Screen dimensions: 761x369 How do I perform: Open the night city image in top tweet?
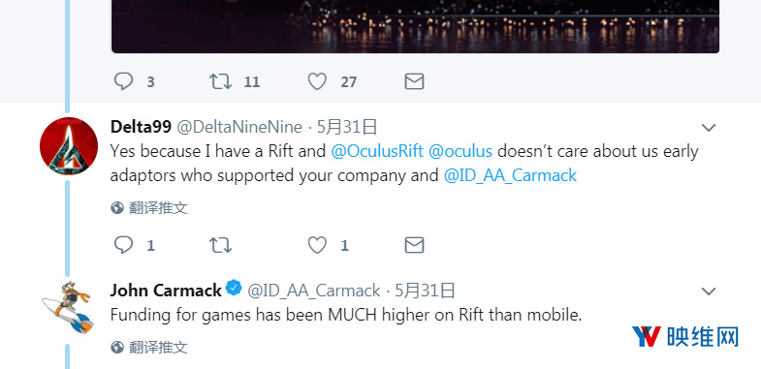(x=416, y=26)
